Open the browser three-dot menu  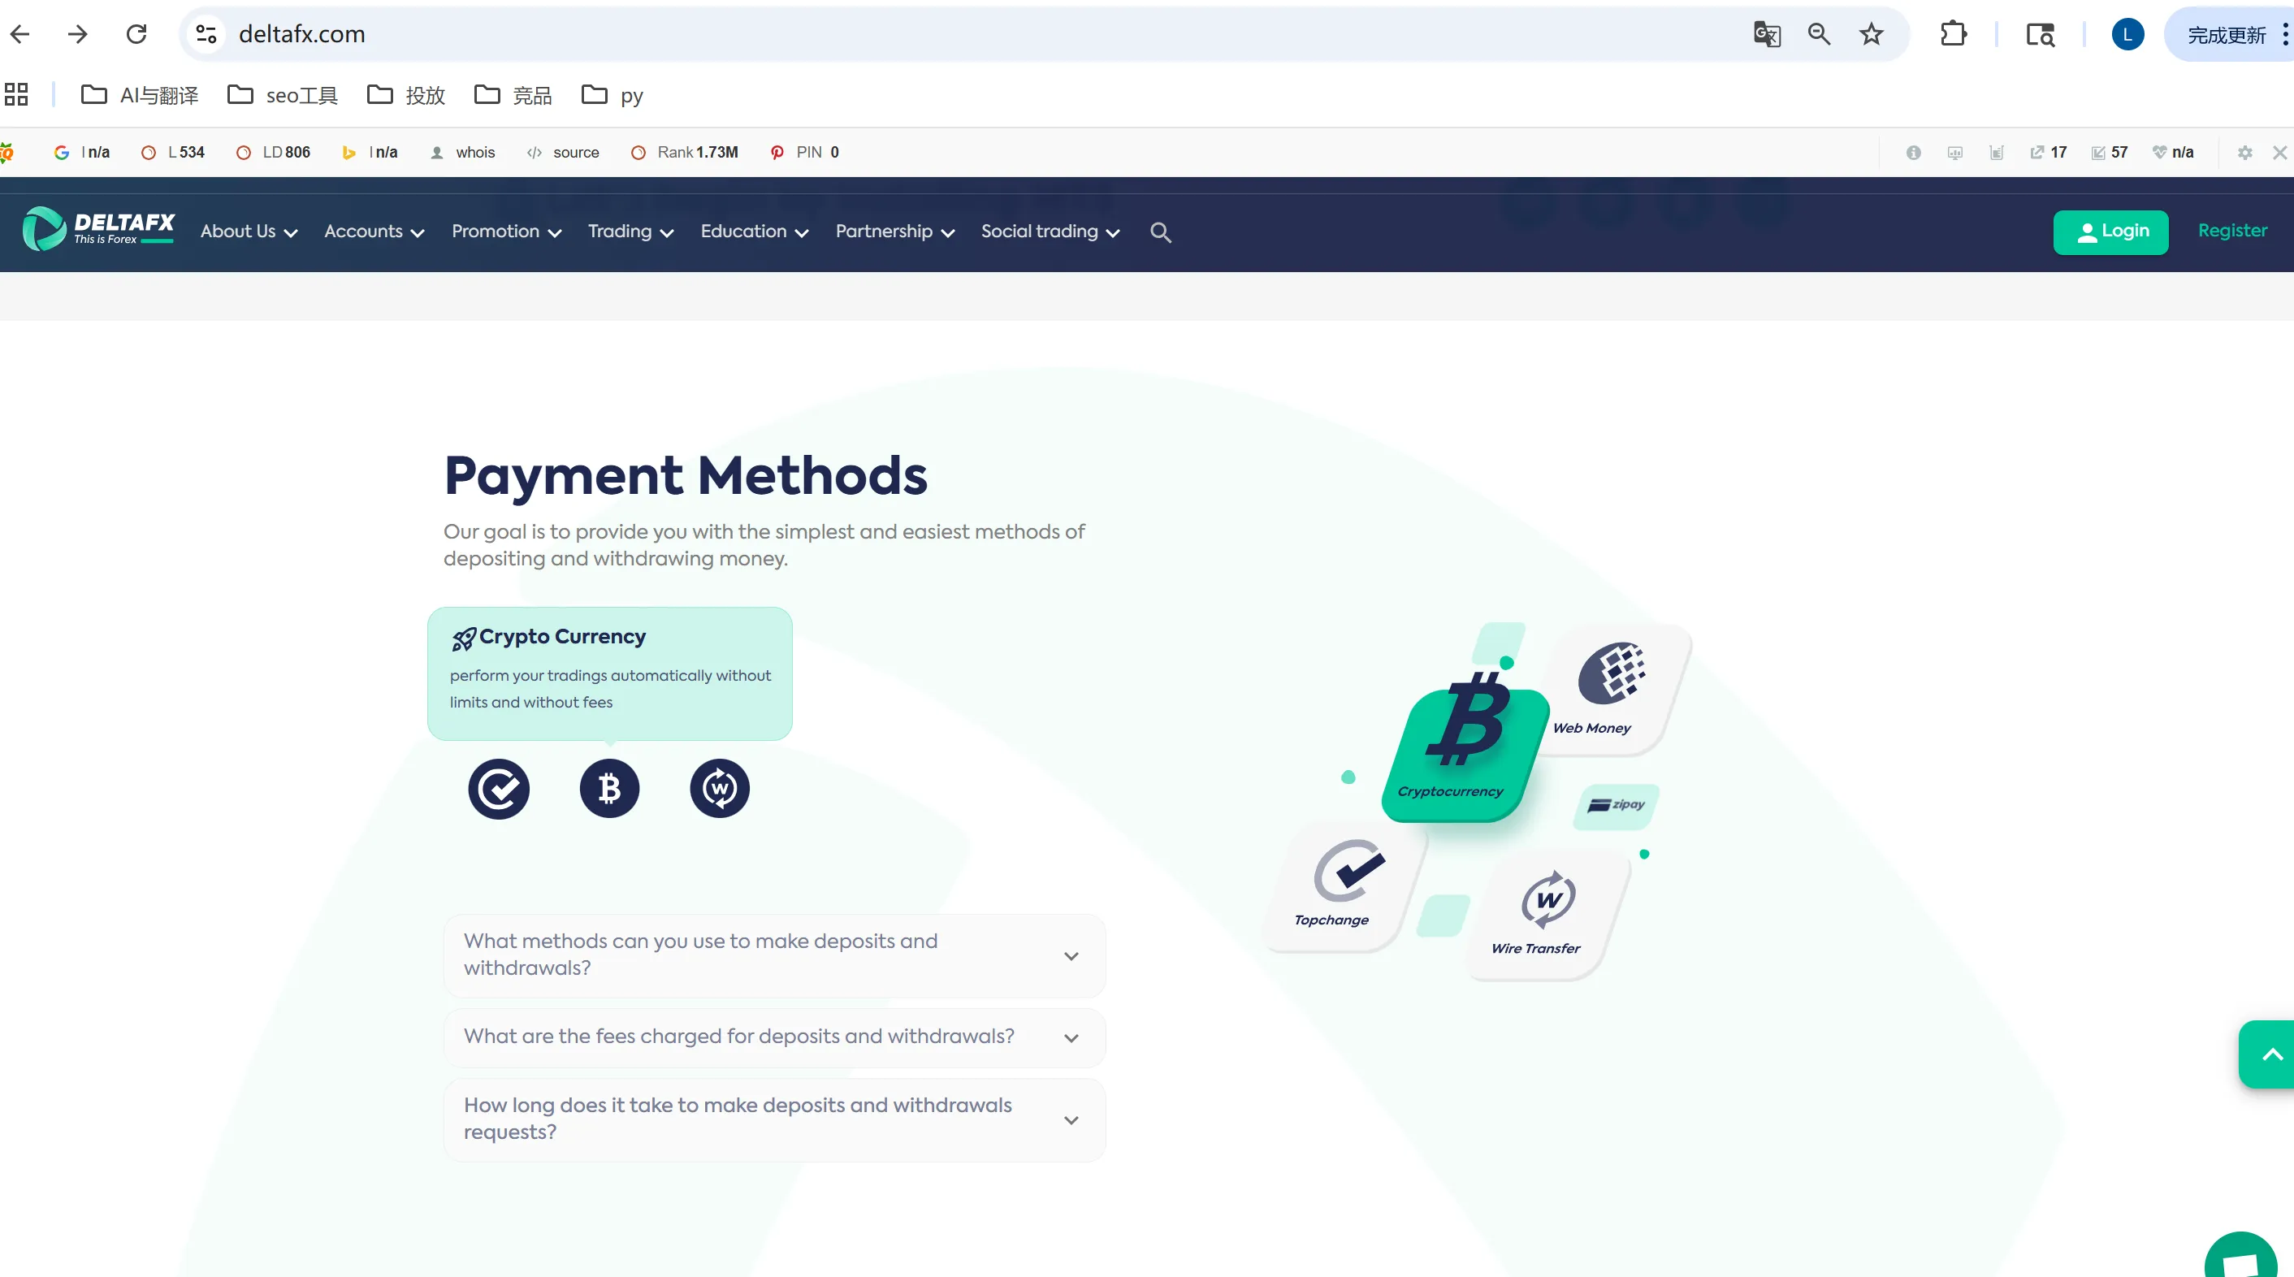[x=2285, y=35]
